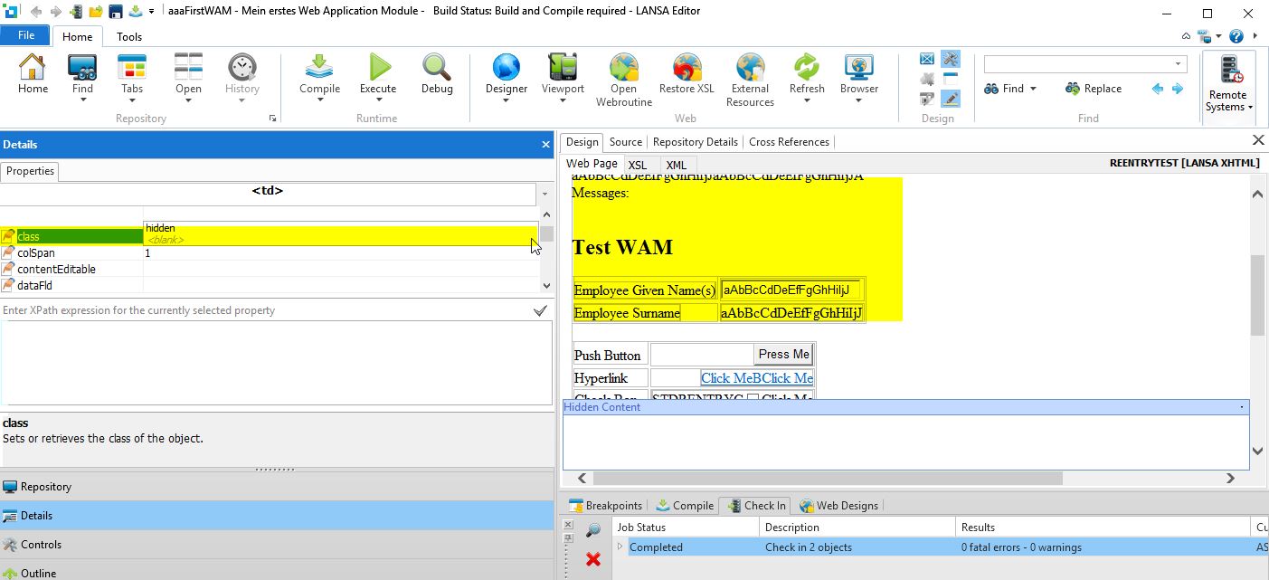1269x580 pixels.
Task: Click the Compile icon in the ribbon
Action: click(319, 68)
